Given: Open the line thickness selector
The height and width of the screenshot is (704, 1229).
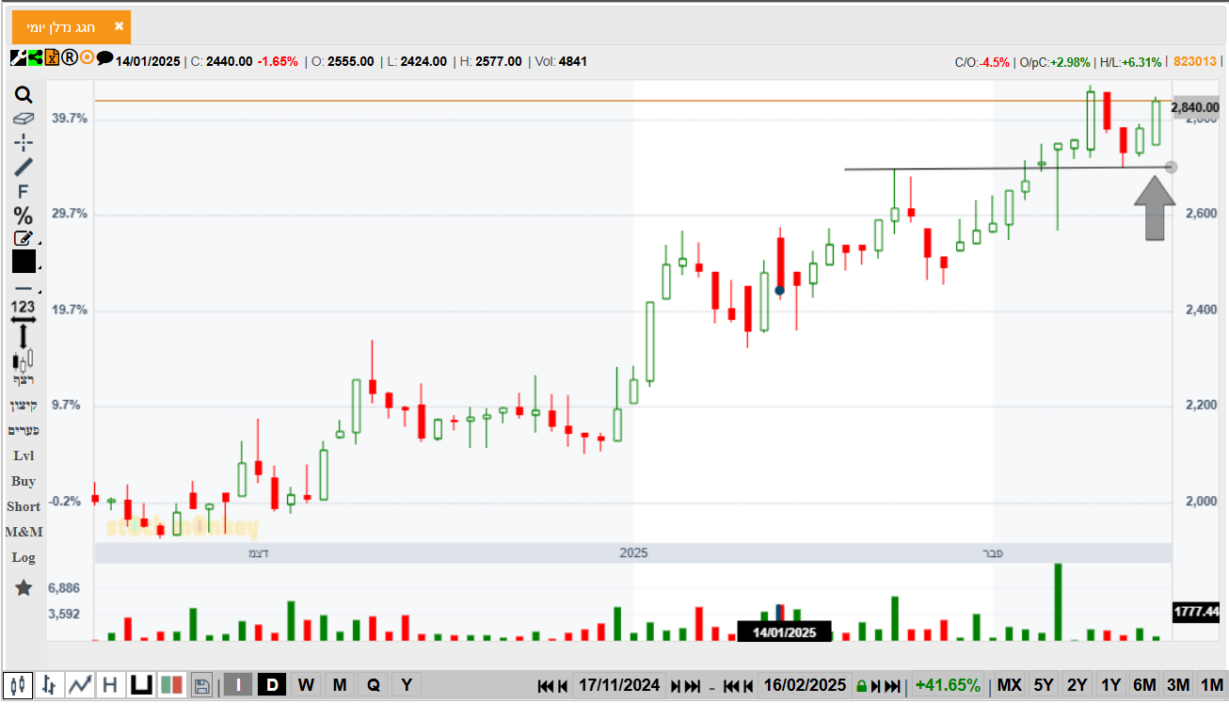Looking at the screenshot, I should 24,288.
